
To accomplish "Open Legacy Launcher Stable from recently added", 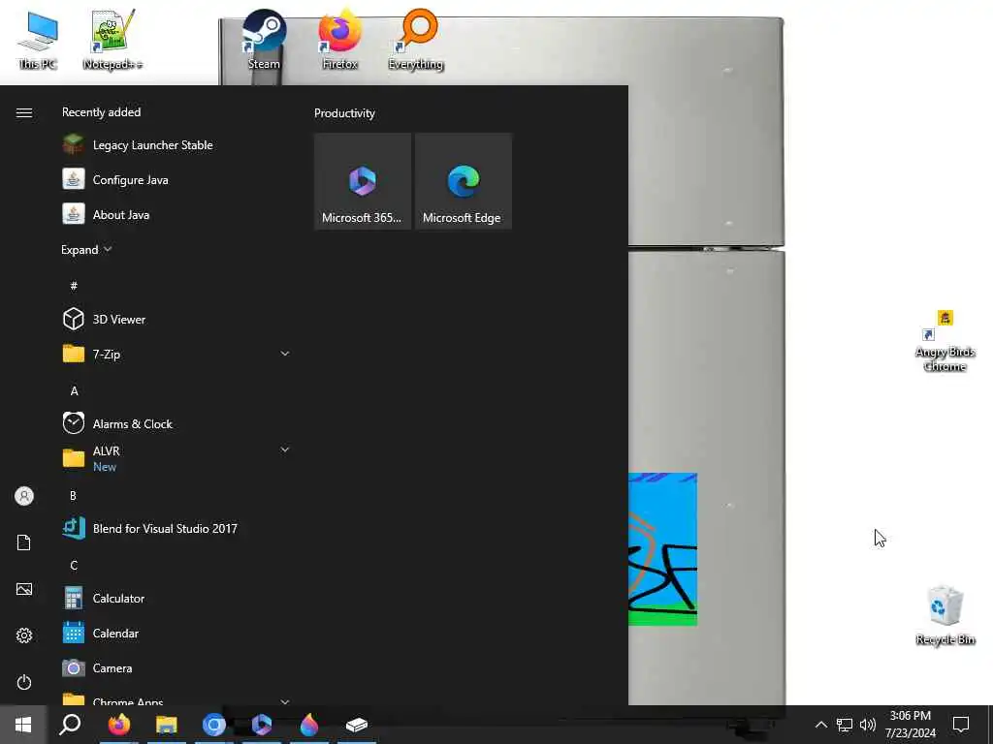I will pyautogui.click(x=176, y=145).
